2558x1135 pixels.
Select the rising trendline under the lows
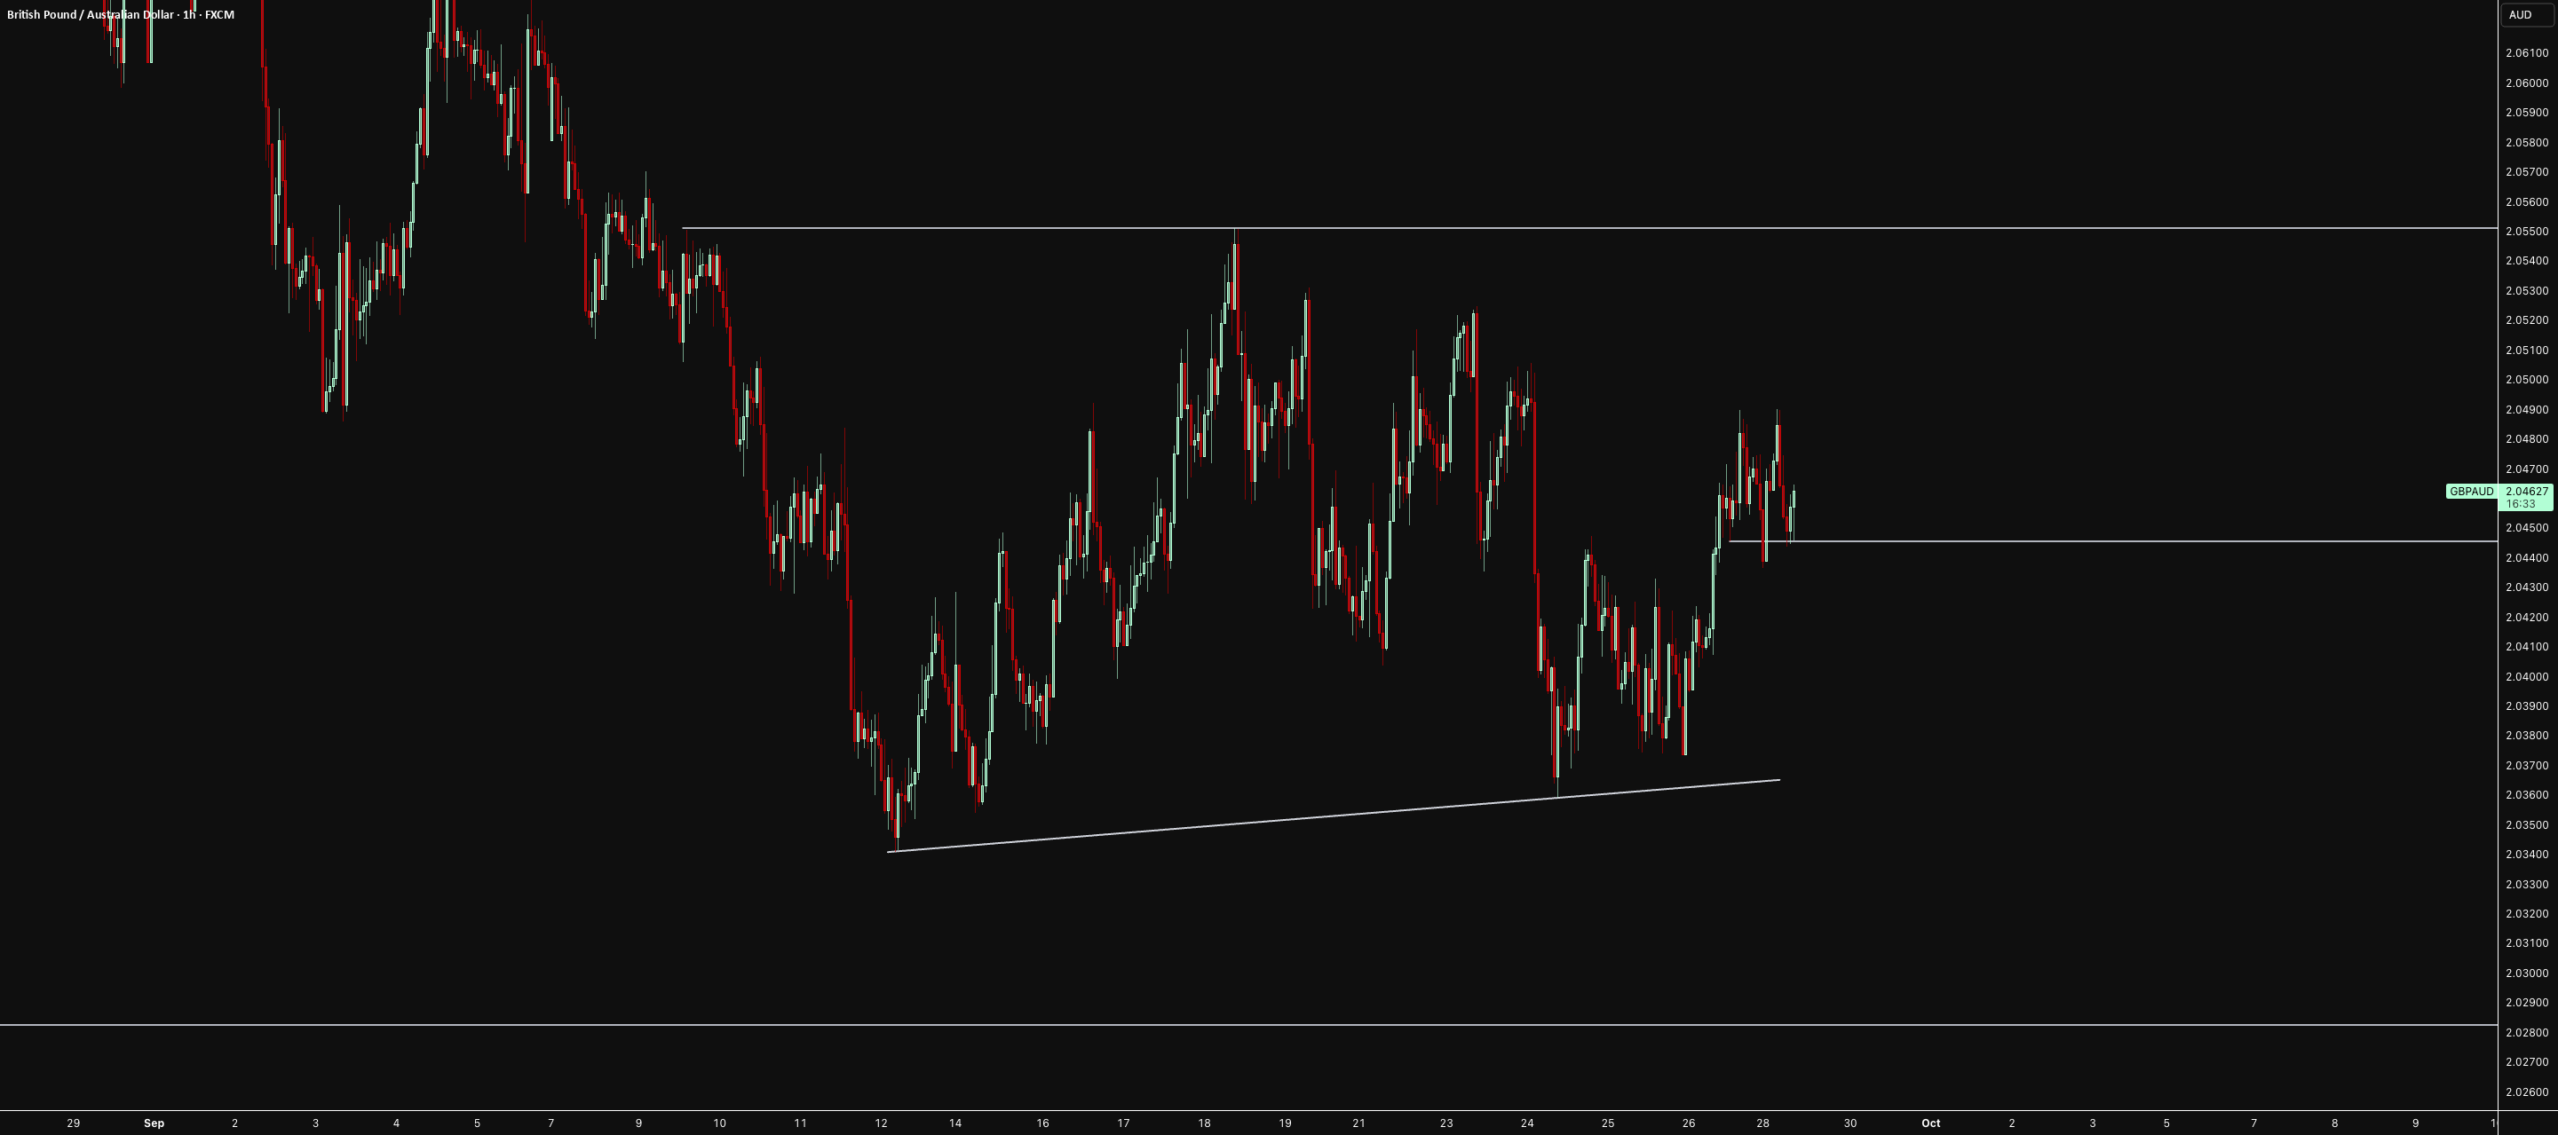pos(1334,816)
